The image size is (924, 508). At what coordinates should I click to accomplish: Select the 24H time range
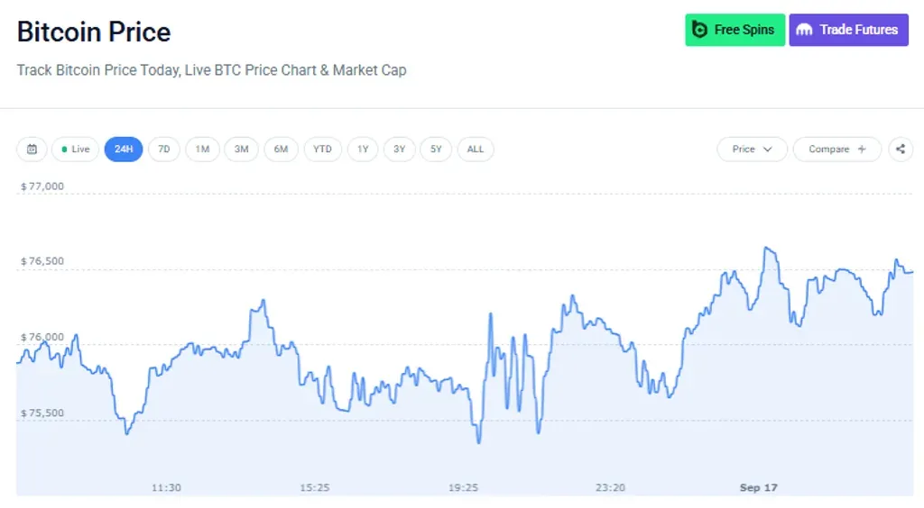(123, 150)
